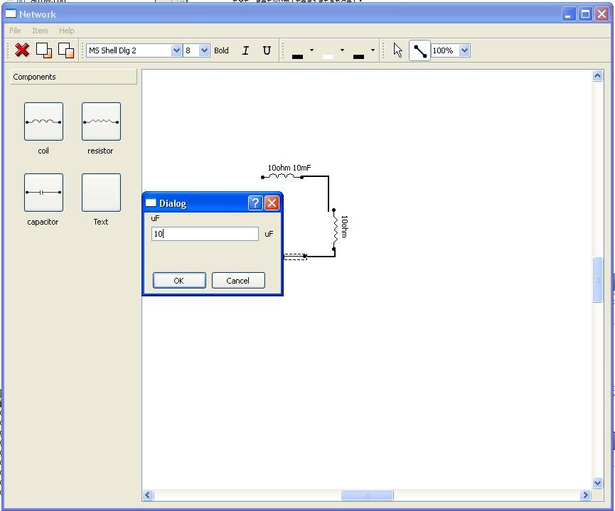Click the send to back icon
The width and height of the screenshot is (615, 511).
[x=66, y=50]
